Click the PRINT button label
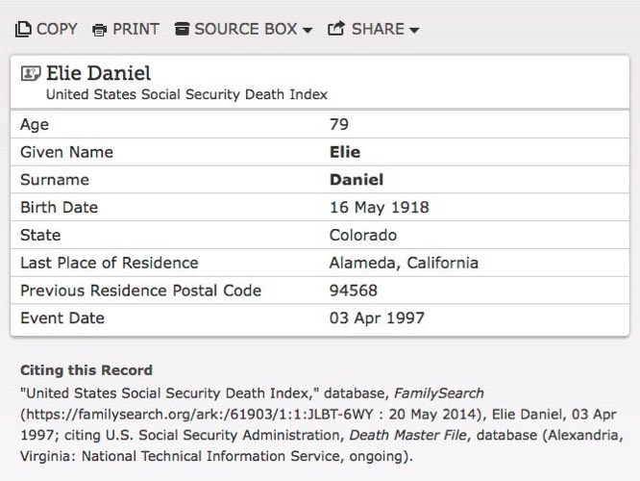 135,29
